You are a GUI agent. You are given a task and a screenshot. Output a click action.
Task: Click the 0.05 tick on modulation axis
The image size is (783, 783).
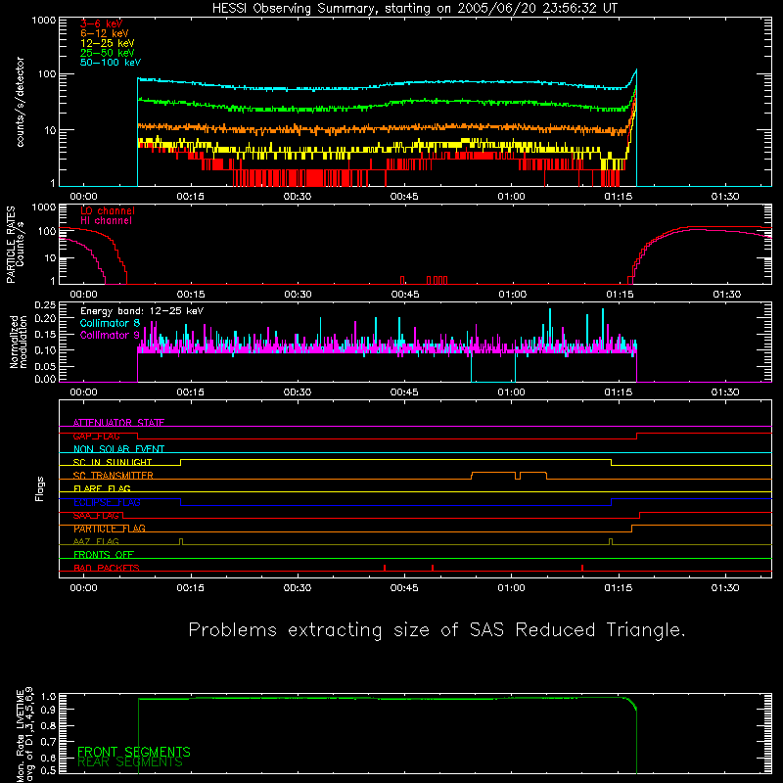[x=45, y=366]
